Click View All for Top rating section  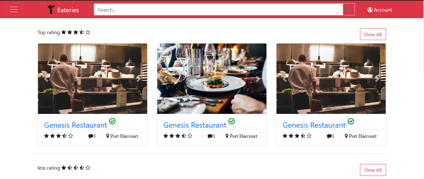coord(373,34)
